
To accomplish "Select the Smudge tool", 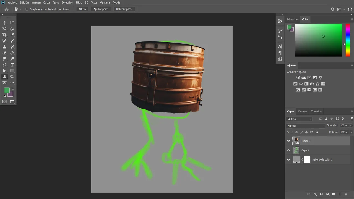I will (x=4, y=59).
